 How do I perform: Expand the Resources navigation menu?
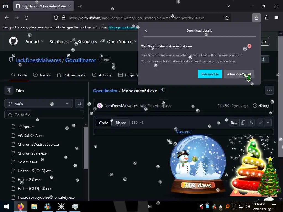pos(90,41)
